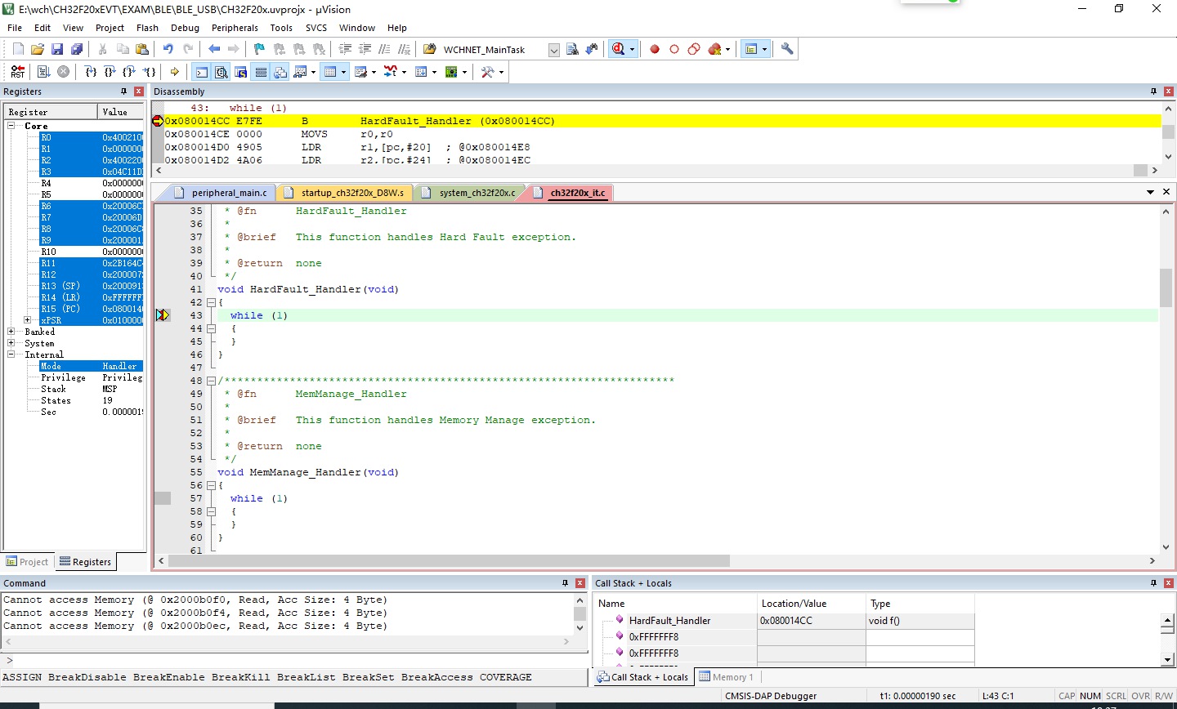Open the Memory Windows dropdown arrow
Viewport: 1177px width, 709px height.
click(343, 72)
